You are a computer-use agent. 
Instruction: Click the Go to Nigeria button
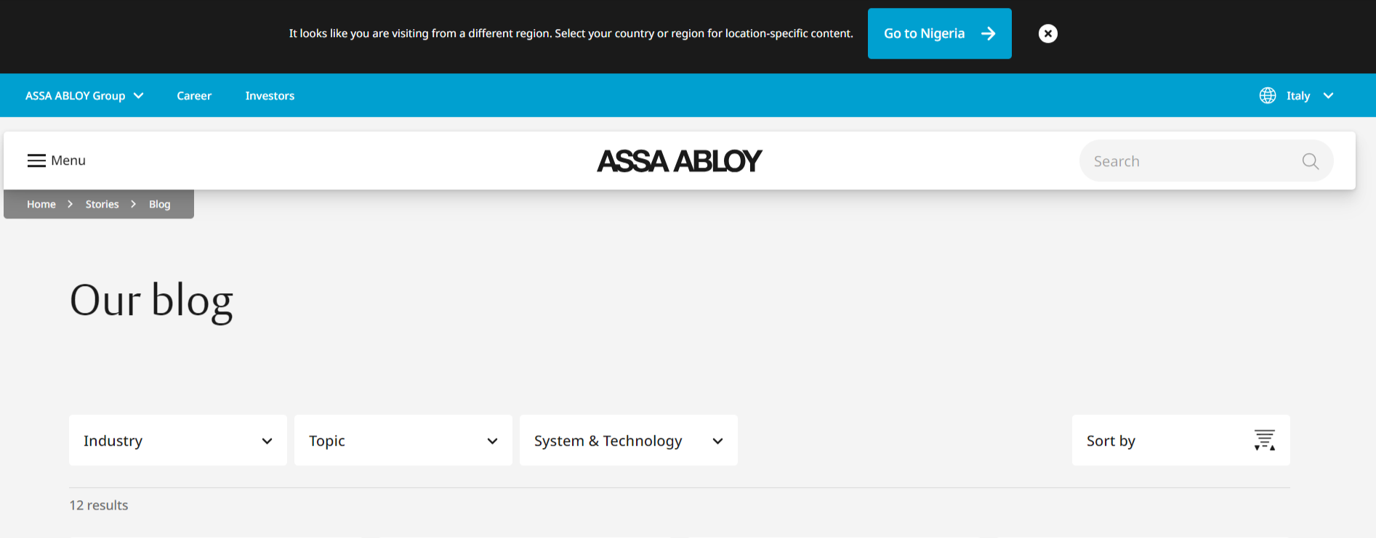[939, 33]
